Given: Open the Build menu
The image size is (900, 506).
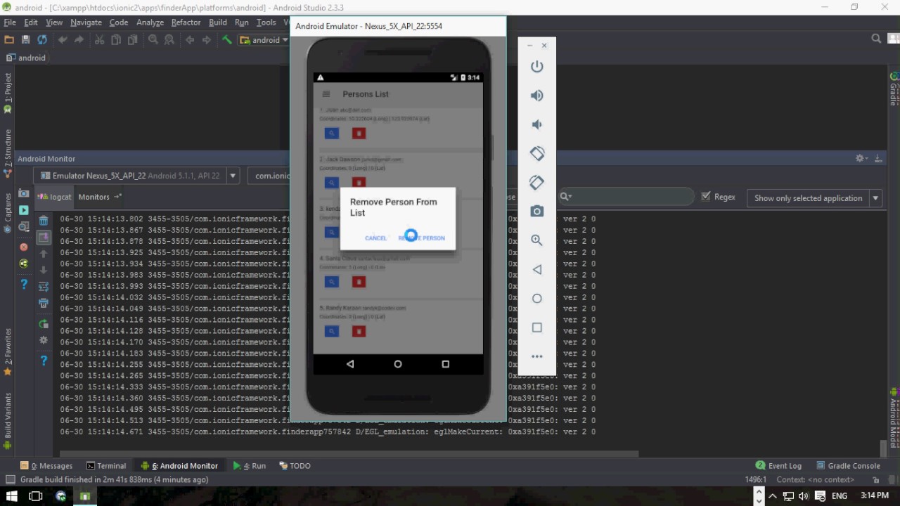Looking at the screenshot, I should 218,22.
